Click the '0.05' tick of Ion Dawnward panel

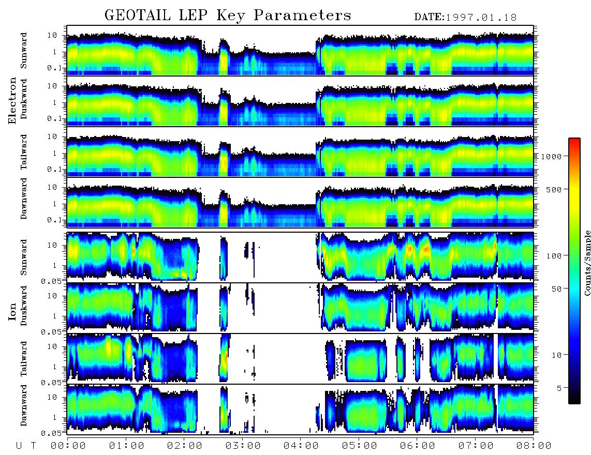[x=51, y=433]
